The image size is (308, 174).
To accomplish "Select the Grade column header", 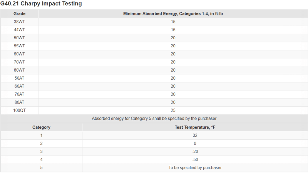I will click(x=20, y=13).
